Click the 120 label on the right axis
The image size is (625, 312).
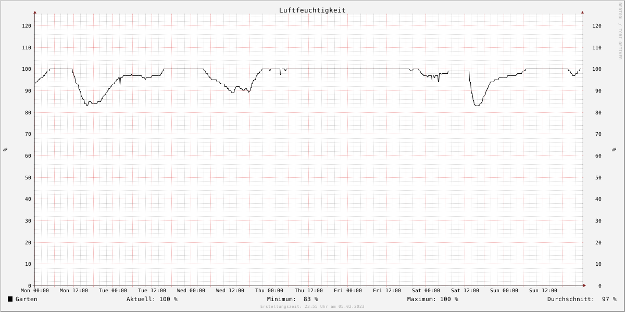[x=597, y=26]
